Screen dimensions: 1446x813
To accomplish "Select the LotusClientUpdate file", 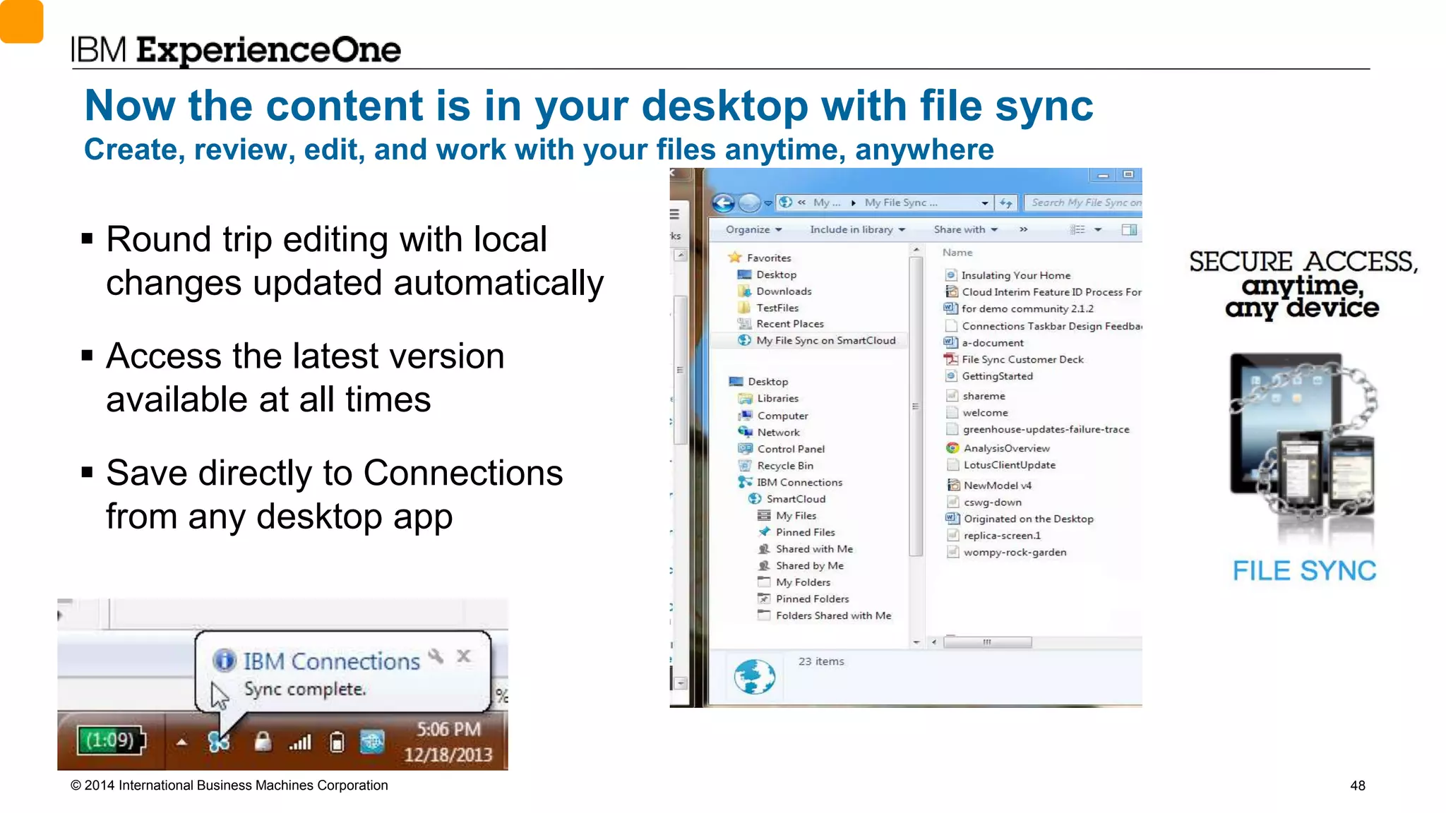I will tap(1001, 465).
